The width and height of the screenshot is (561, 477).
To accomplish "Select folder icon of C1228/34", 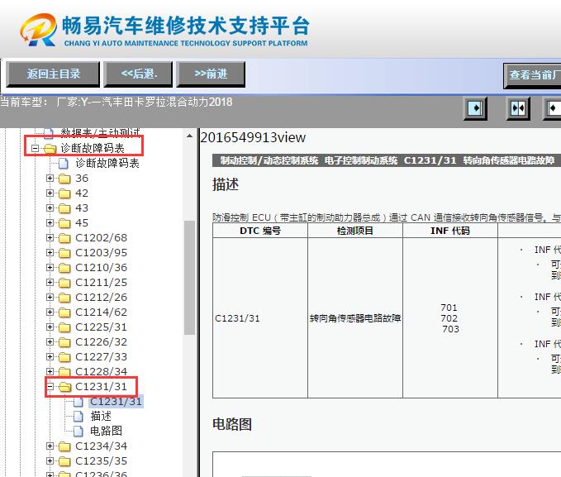I will (64, 372).
